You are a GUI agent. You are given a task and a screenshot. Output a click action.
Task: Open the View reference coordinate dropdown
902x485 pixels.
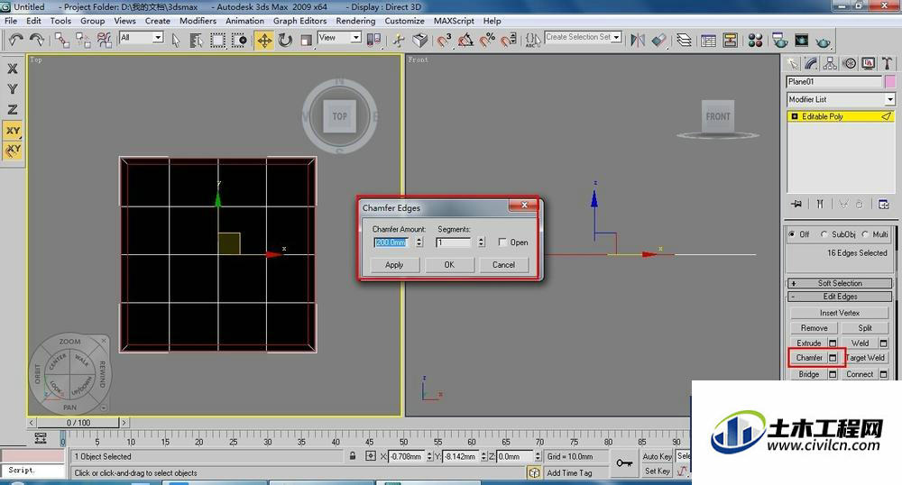pos(356,37)
